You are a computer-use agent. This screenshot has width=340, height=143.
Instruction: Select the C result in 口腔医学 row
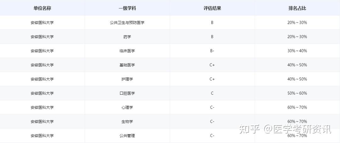coord(212,93)
